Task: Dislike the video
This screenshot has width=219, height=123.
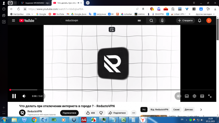Action: point(101,113)
